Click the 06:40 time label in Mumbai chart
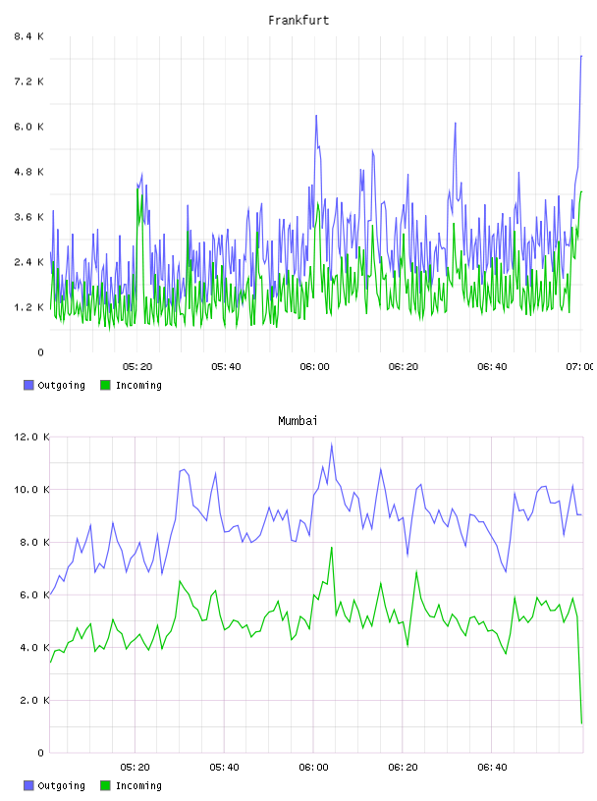Viewport: 597px width, 801px height. pyautogui.click(x=492, y=768)
